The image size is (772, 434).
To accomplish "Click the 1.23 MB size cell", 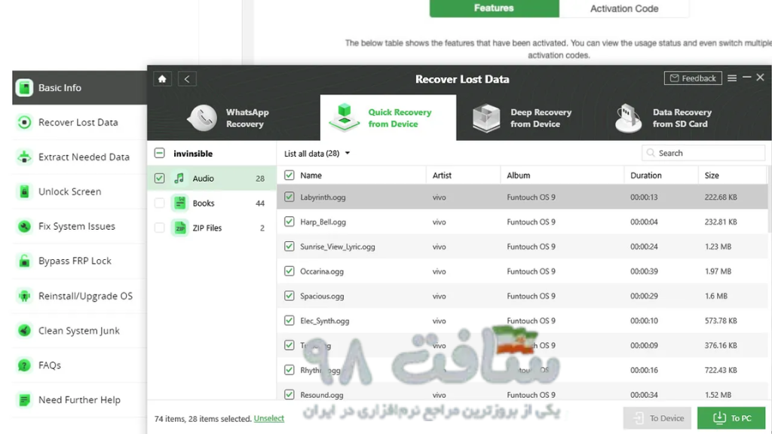I will pyautogui.click(x=718, y=246).
